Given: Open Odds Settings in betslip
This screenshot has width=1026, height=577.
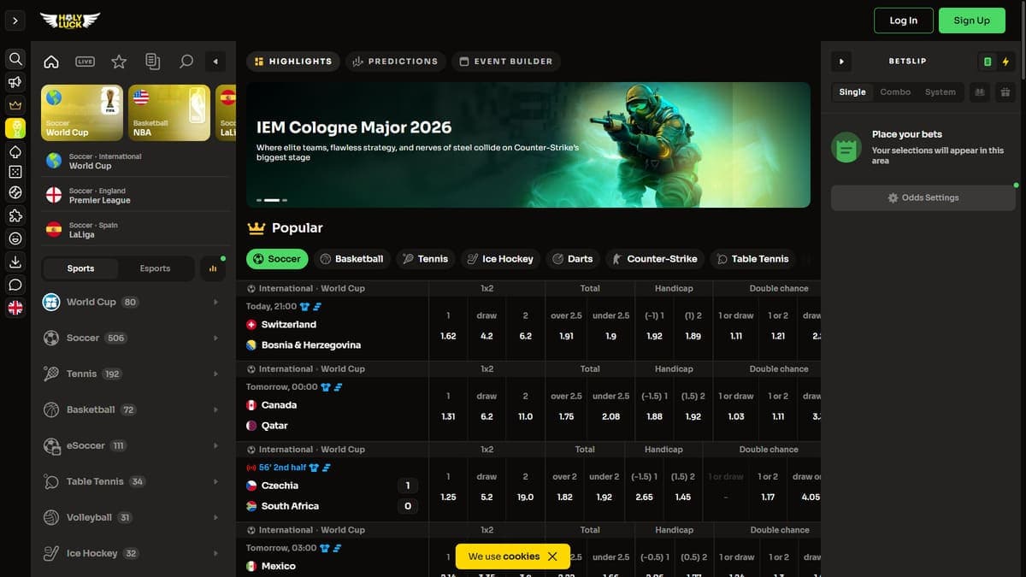Looking at the screenshot, I should click(923, 197).
